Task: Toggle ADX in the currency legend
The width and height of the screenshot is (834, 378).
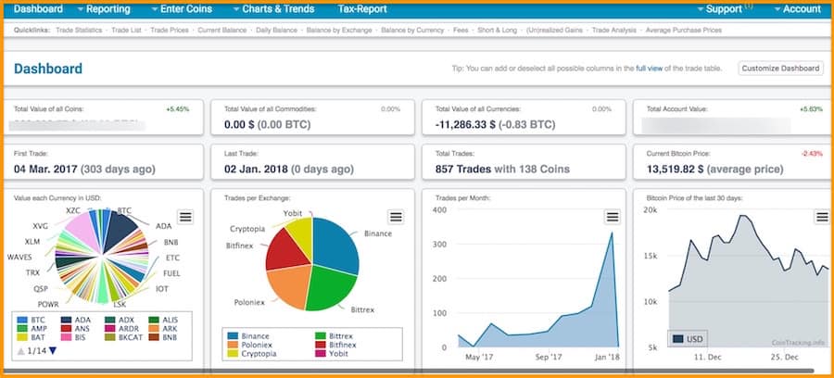Action: 120,320
